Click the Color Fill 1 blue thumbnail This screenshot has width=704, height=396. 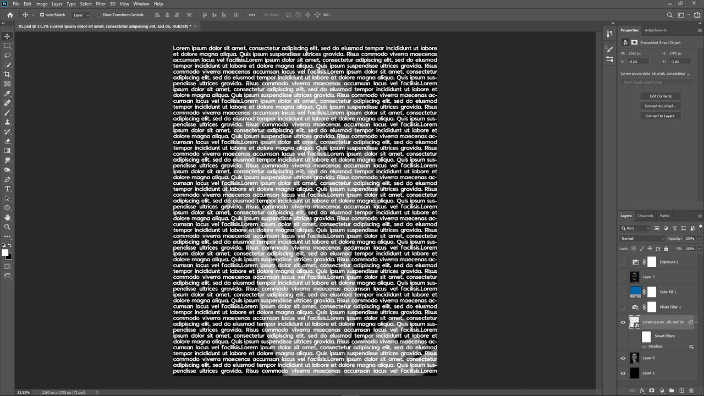tap(636, 292)
